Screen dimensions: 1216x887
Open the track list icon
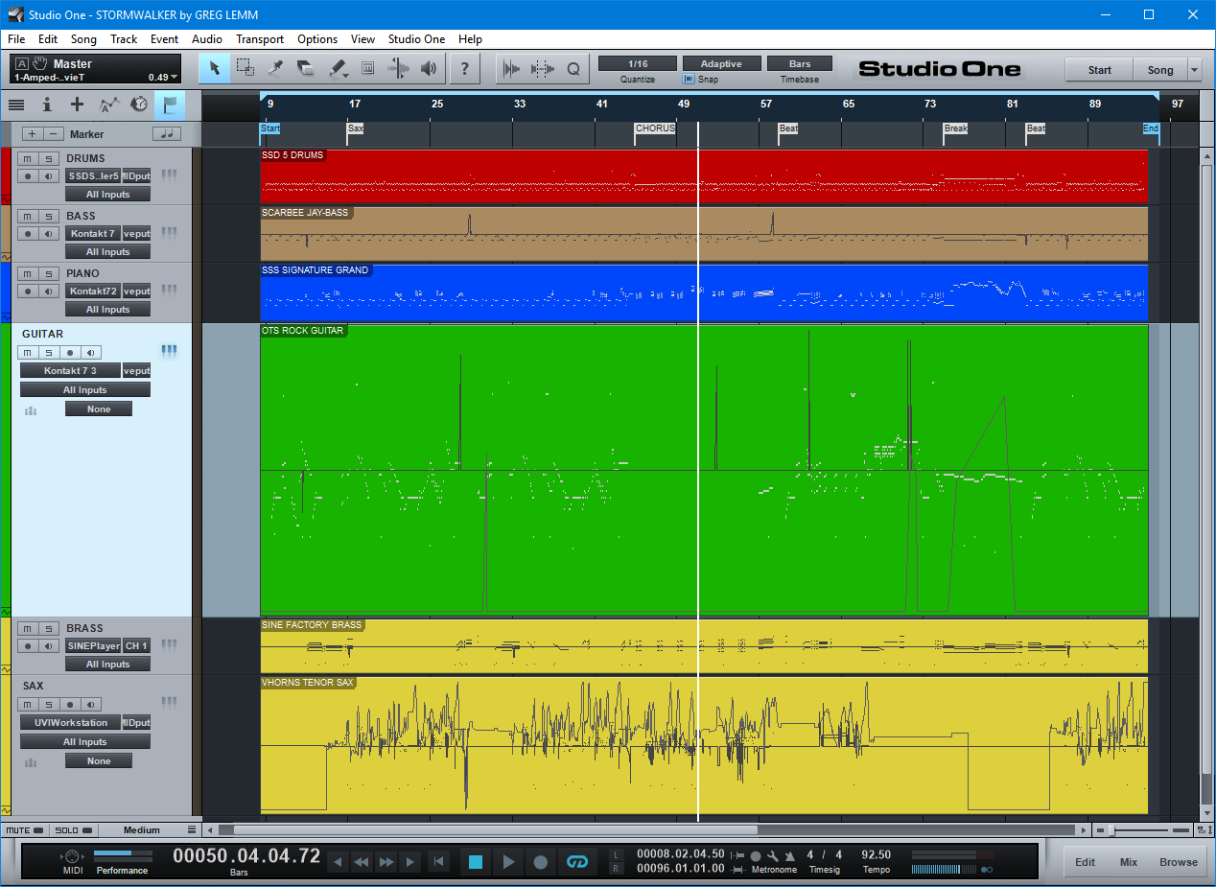click(16, 105)
